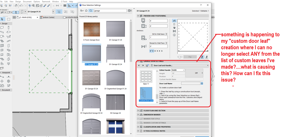Open the library gear settings icon

click(x=130, y=11)
